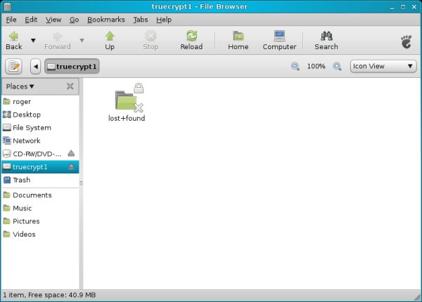The width and height of the screenshot is (422, 302).
Task: Open Search with the binoculars icon
Action: tap(326, 41)
